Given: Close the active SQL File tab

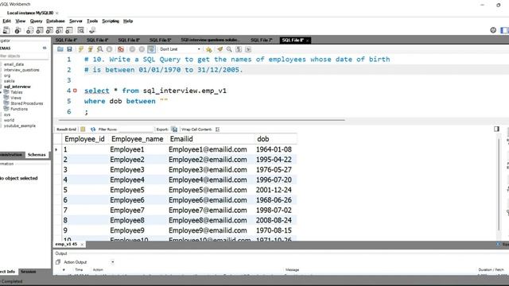Looking at the screenshot, I should pos(307,41).
